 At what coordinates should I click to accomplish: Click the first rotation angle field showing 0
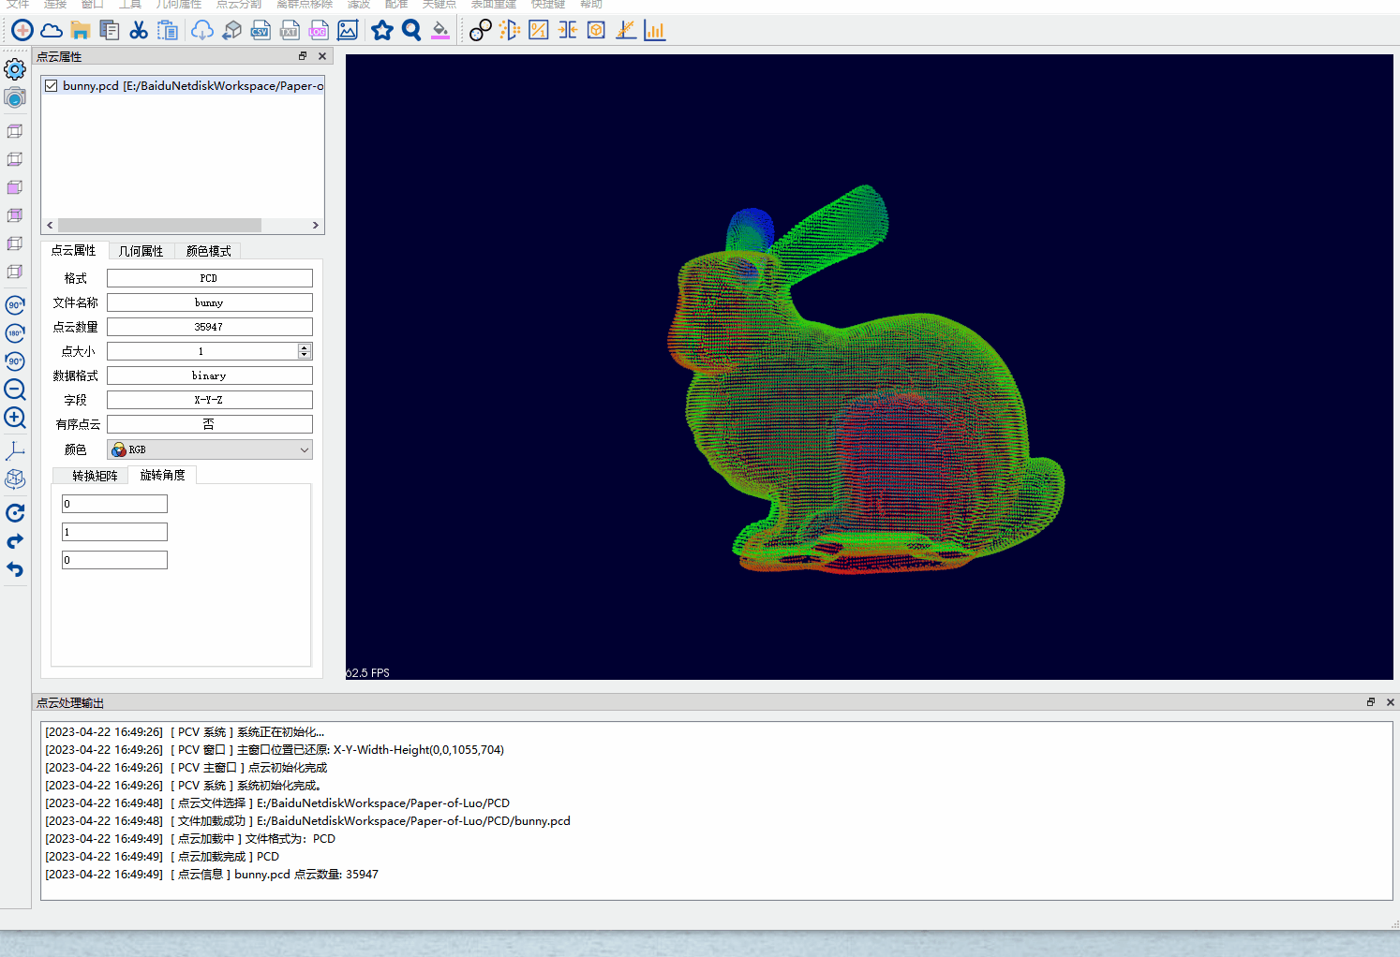114,504
